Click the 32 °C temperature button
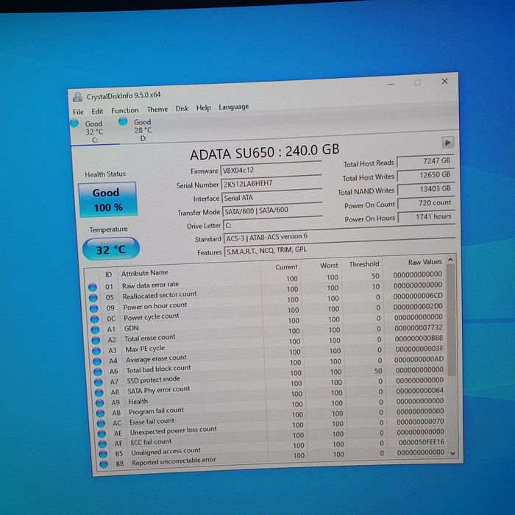 click(111, 249)
